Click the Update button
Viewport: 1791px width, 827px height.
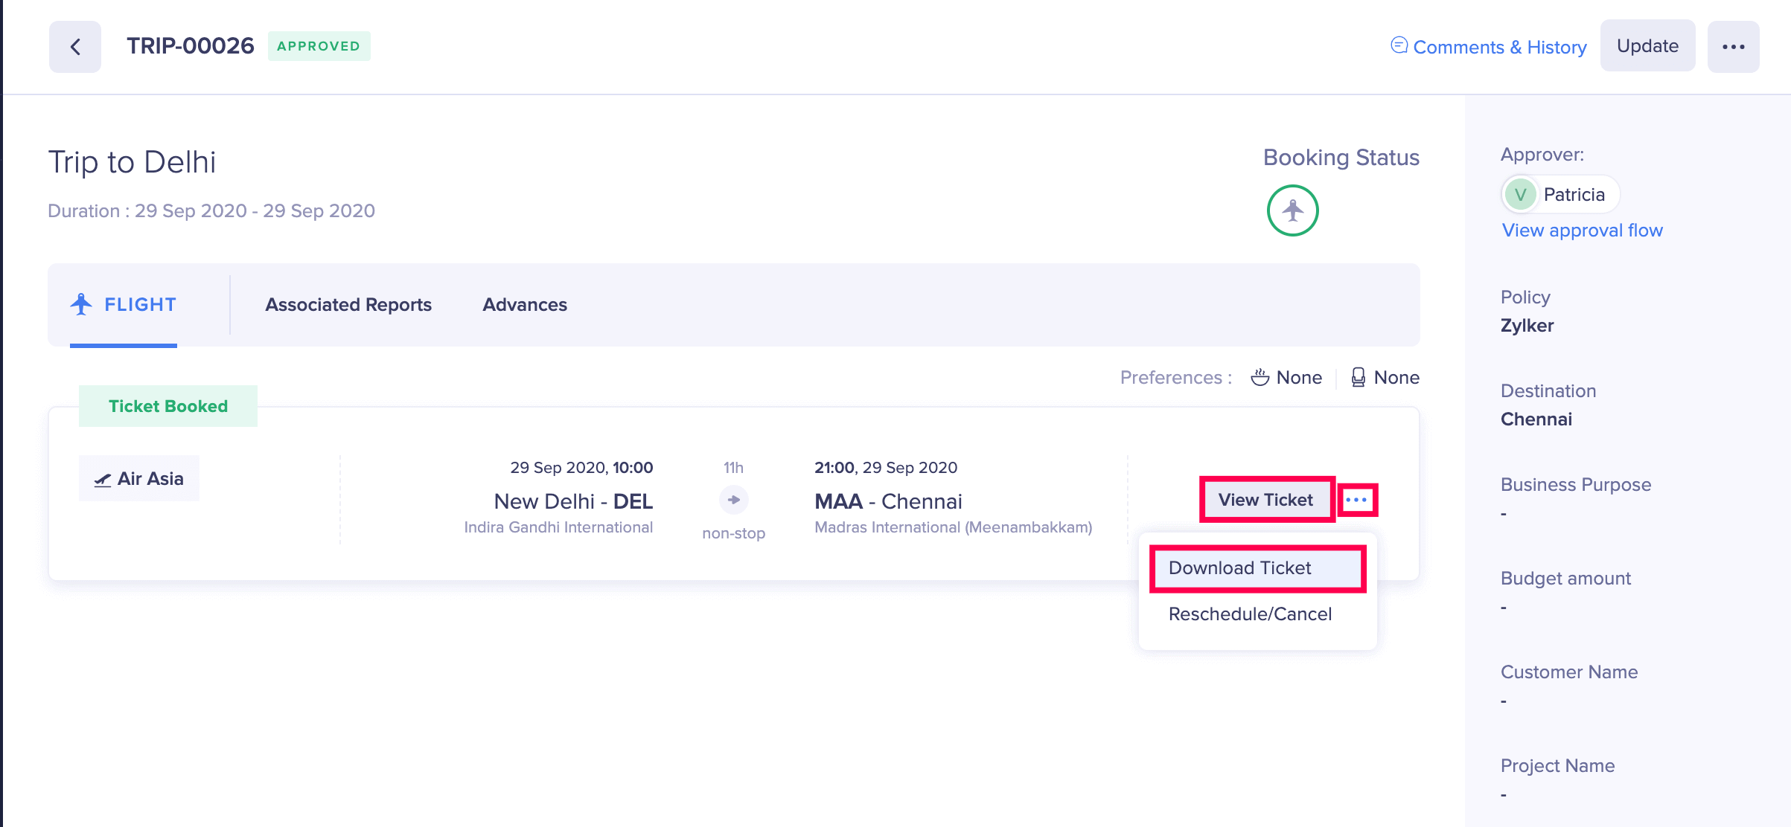(1647, 46)
